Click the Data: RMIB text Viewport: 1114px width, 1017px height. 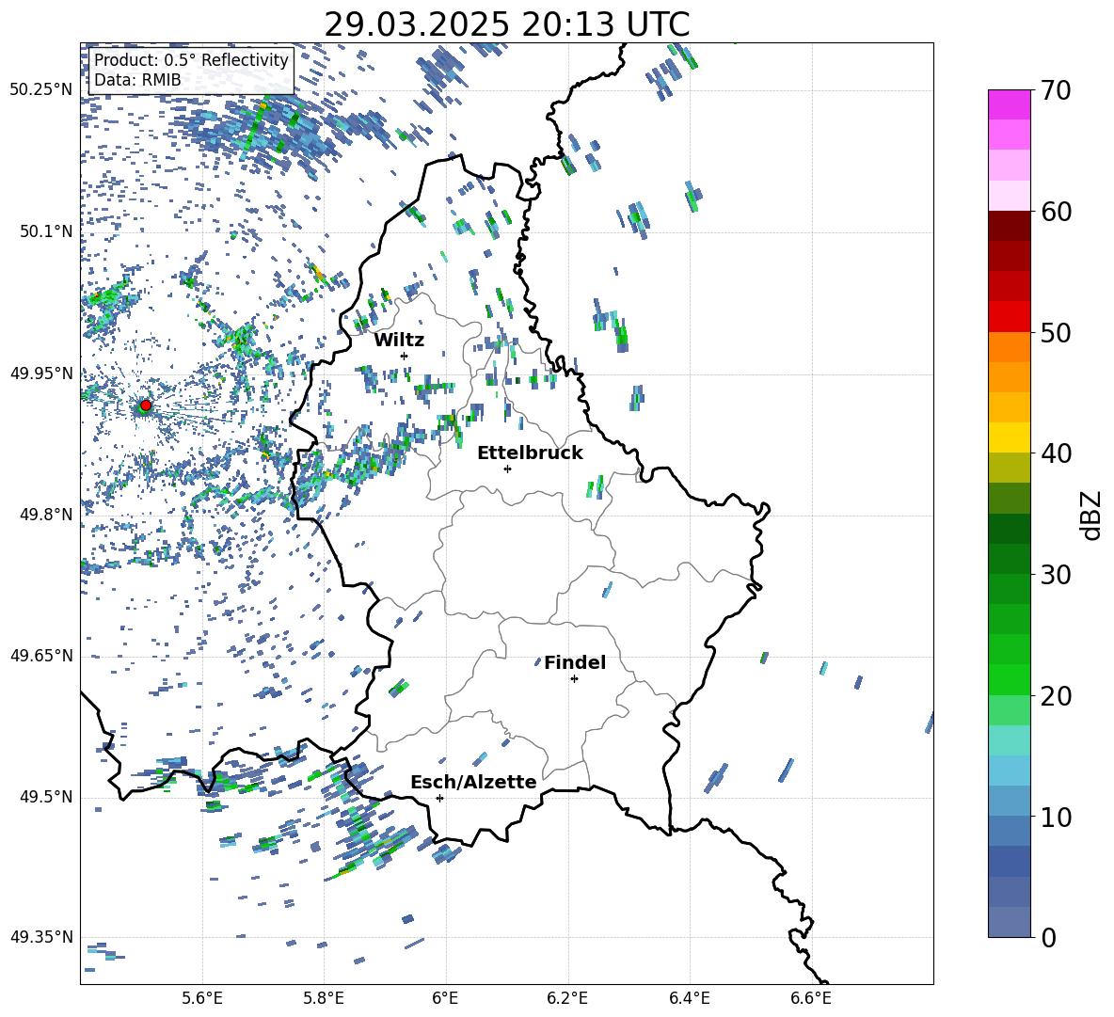[137, 80]
